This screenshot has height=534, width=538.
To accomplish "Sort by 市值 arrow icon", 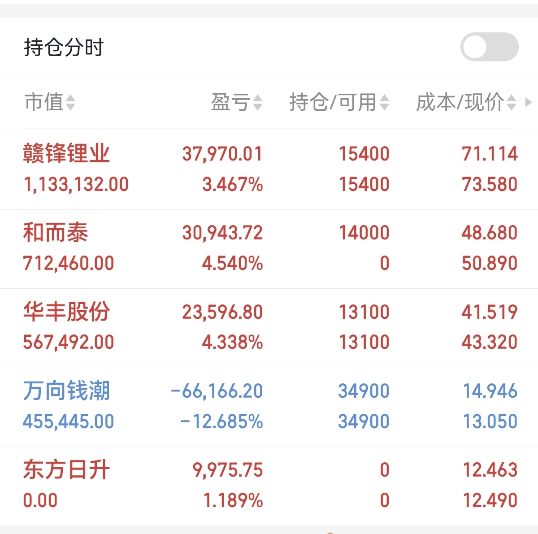I will click(x=70, y=102).
